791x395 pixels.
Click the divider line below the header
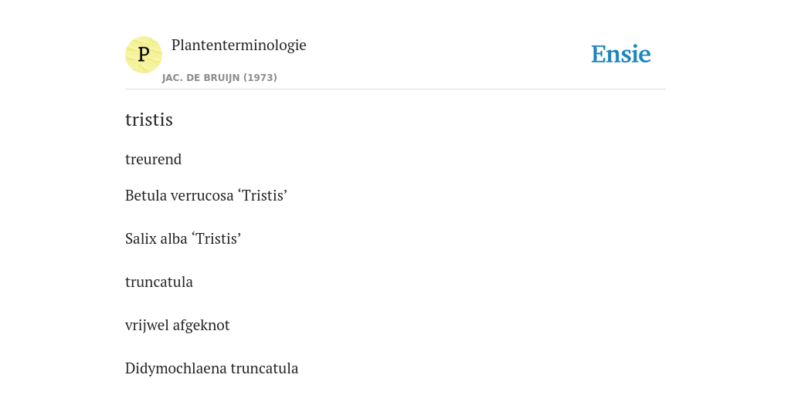click(x=395, y=89)
